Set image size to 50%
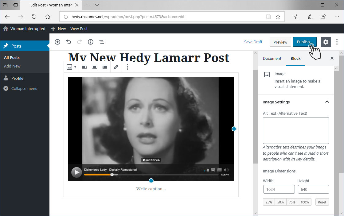Image resolution: width=344 pixels, height=216 pixels. (x=281, y=202)
